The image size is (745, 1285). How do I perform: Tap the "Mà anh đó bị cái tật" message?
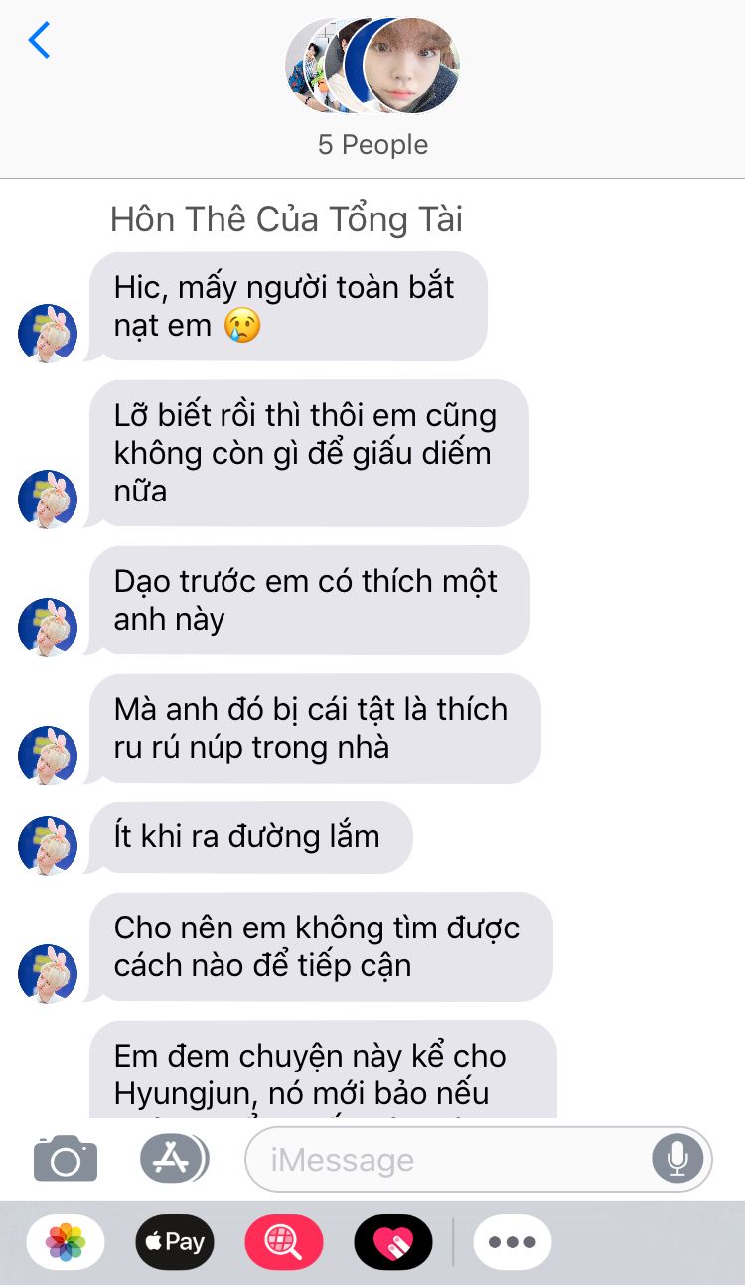(x=314, y=728)
